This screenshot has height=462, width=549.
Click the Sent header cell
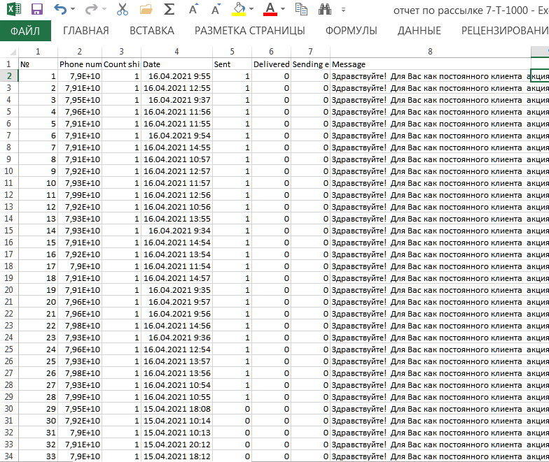[x=232, y=64]
